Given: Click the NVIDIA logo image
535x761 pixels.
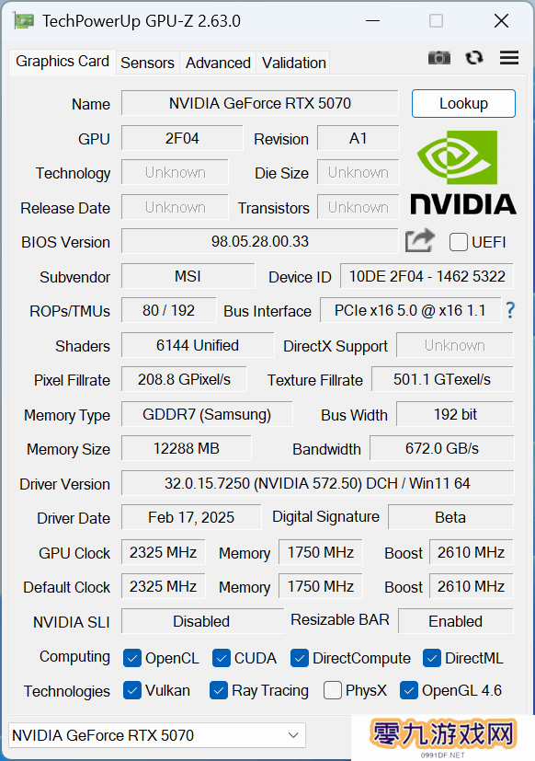Looking at the screenshot, I should (462, 173).
